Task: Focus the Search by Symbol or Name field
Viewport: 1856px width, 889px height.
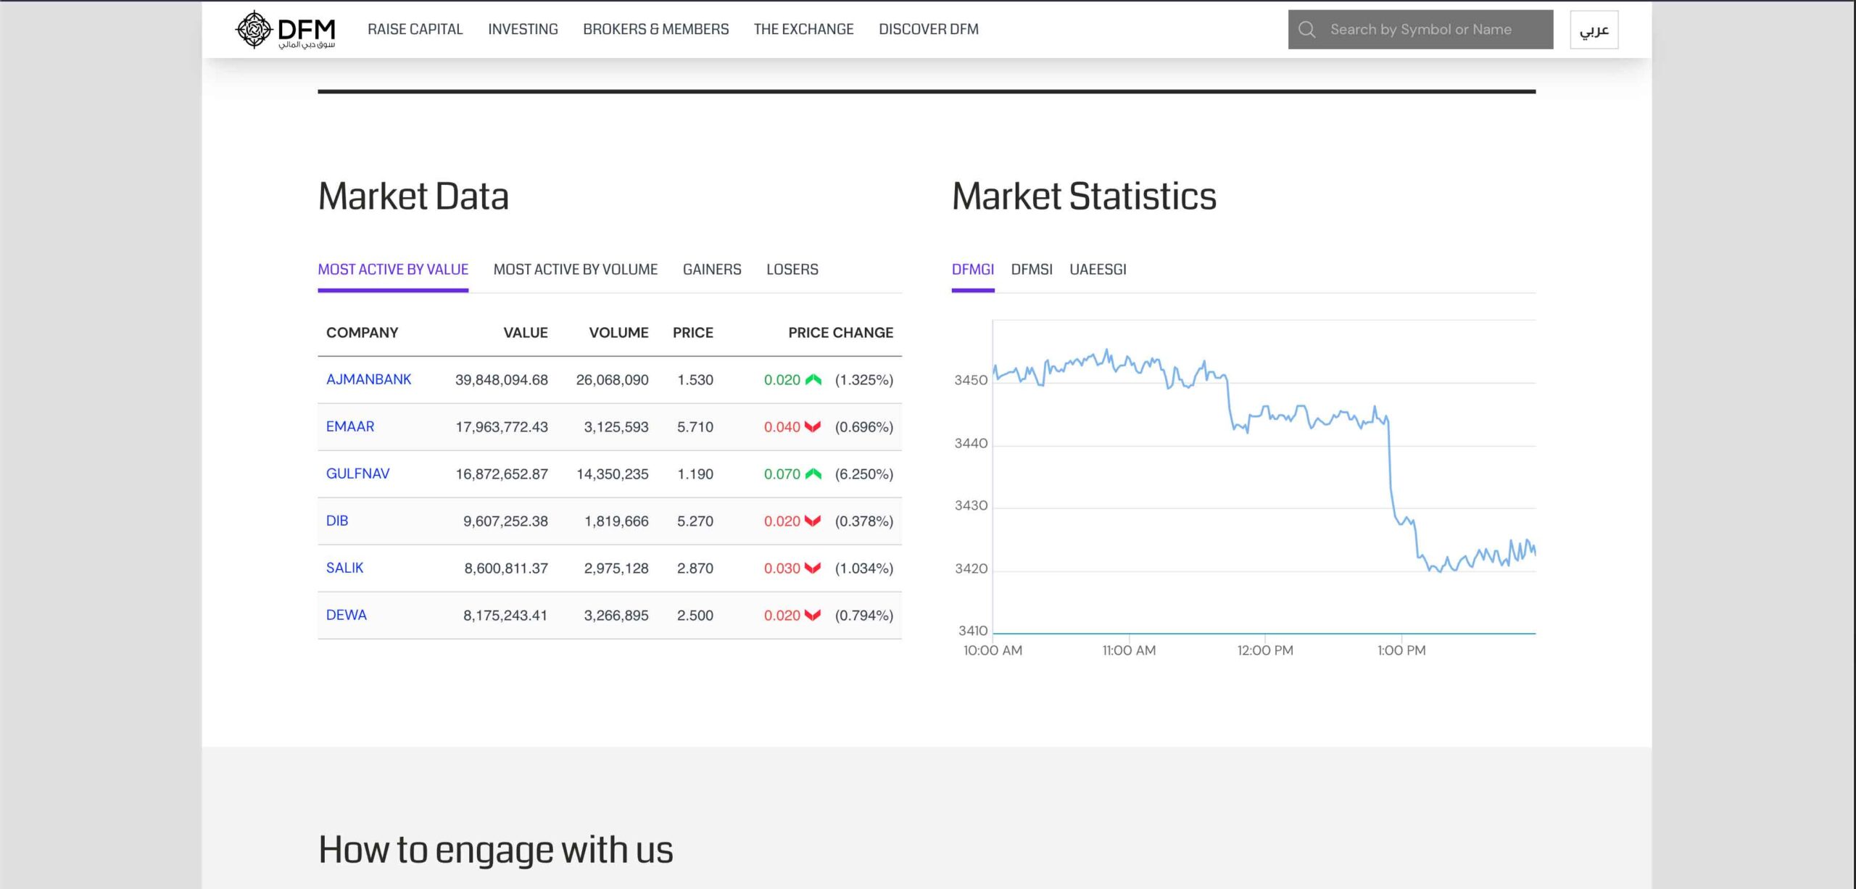Action: click(1420, 30)
